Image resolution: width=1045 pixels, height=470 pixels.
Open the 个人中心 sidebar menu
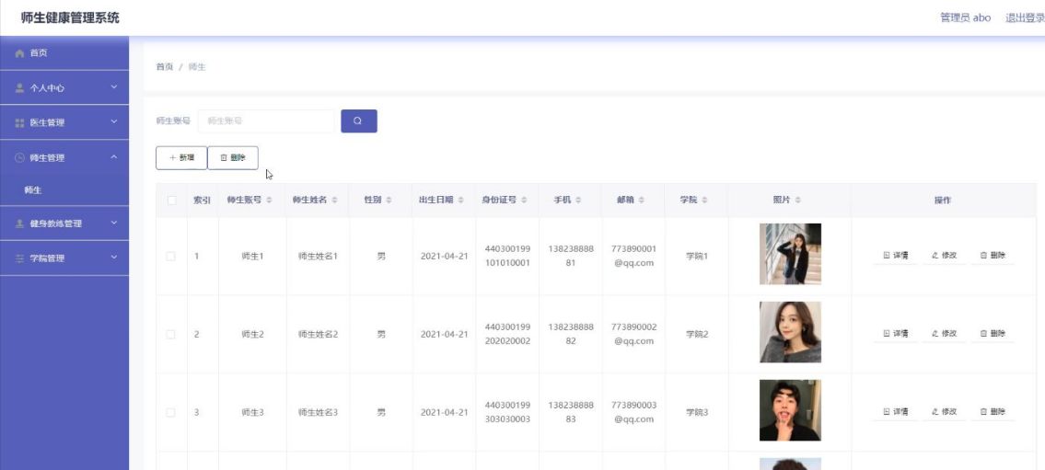click(x=64, y=88)
